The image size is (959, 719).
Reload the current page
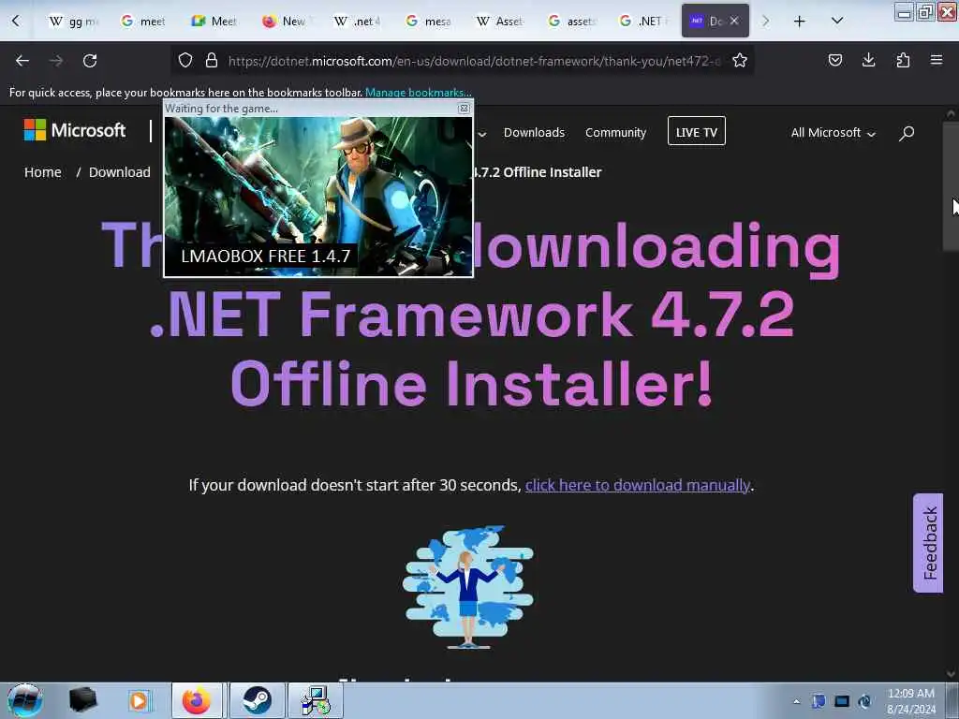[x=90, y=61]
